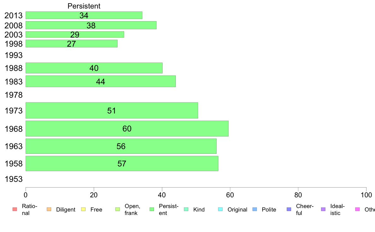
Task: Select the Kind legend swatch
Action: pyautogui.click(x=186, y=209)
